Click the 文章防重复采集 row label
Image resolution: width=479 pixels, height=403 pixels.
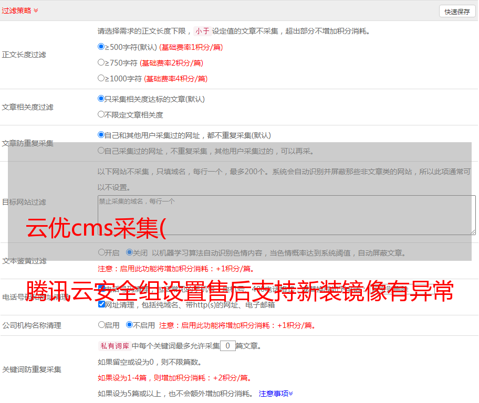pos(27,143)
